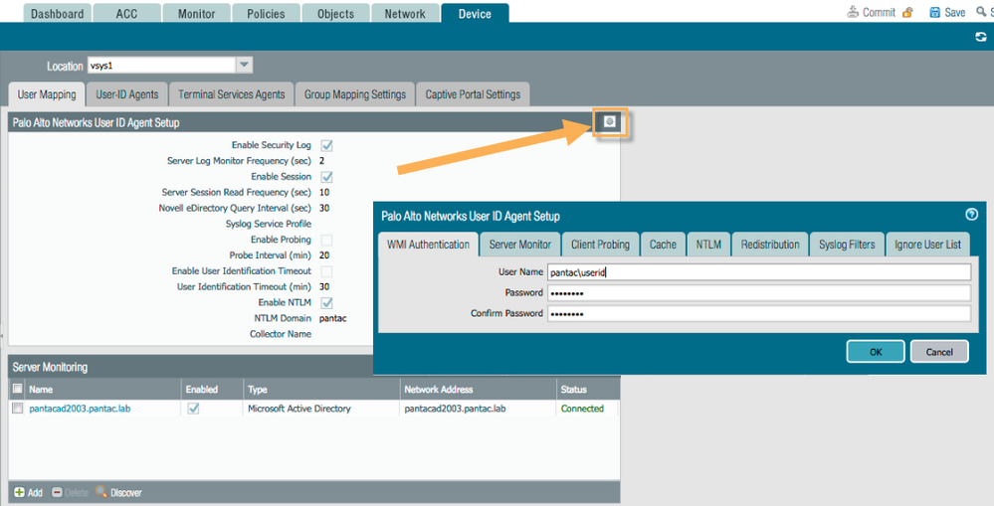Click the search magnifier icon at top right
Screen dimensions: 994x506
pyautogui.click(x=981, y=11)
